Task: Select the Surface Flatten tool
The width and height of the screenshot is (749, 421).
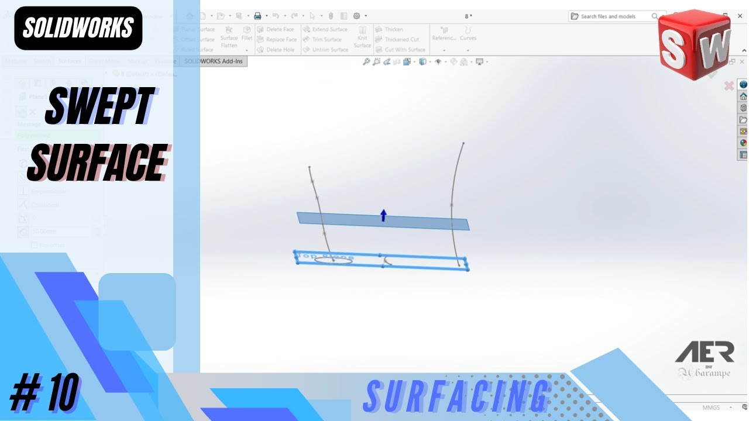Action: (229, 37)
